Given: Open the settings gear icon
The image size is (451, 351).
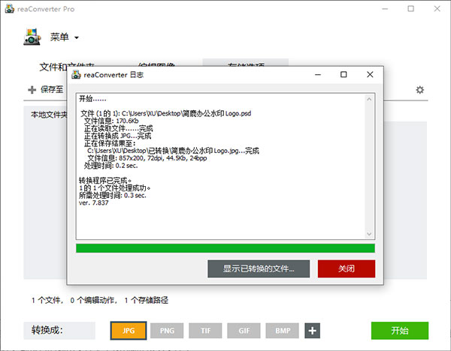Looking at the screenshot, I should pos(419,90).
